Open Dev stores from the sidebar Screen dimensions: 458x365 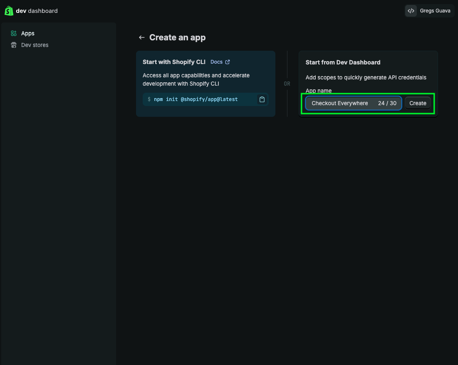pos(35,45)
